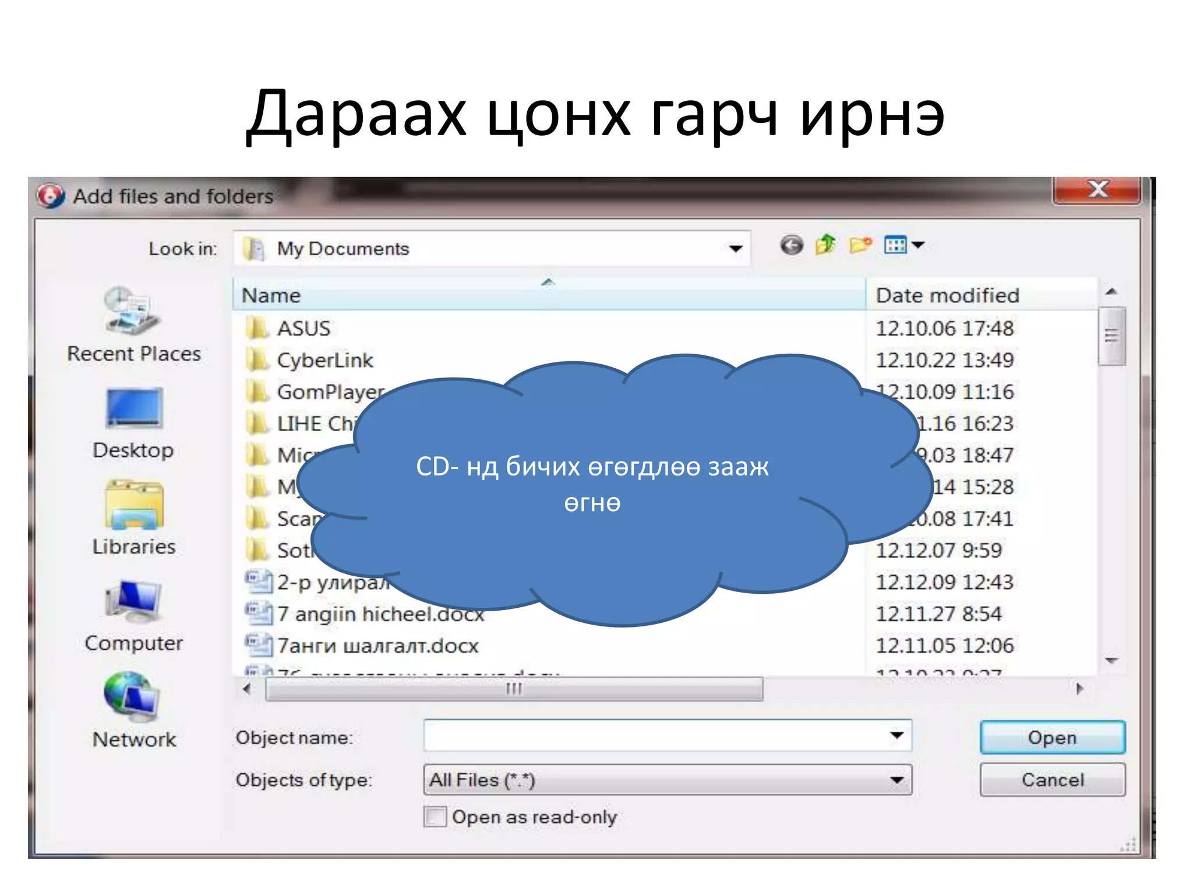
Task: Click the LIHE folder icon
Action: [x=257, y=424]
